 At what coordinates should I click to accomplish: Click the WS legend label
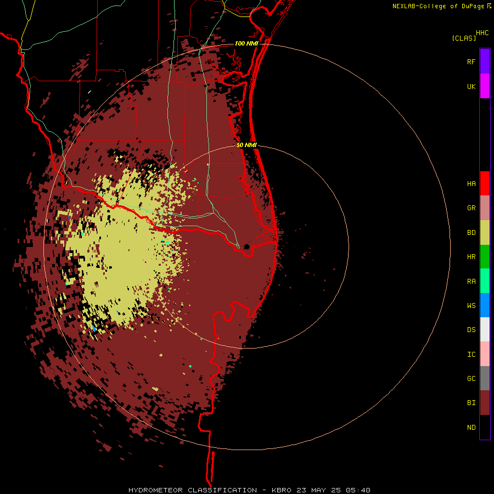(471, 306)
